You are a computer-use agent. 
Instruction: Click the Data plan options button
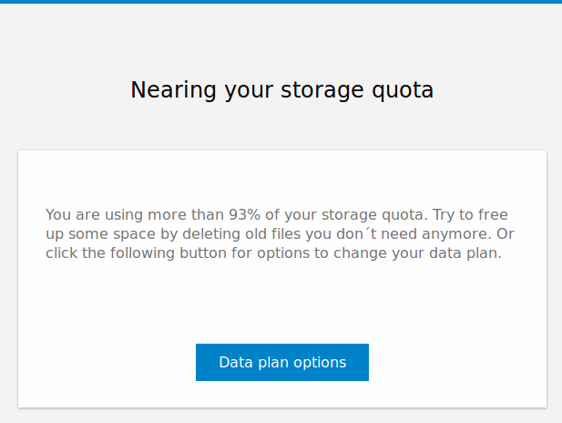pyautogui.click(x=281, y=362)
